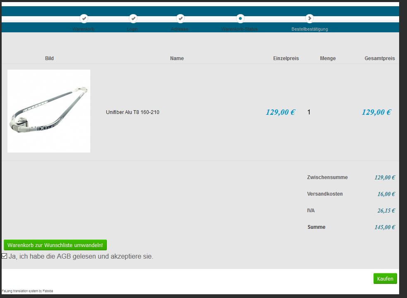Open the Unifiber boom product thumbnail
The width and height of the screenshot is (407, 298).
click(49, 111)
